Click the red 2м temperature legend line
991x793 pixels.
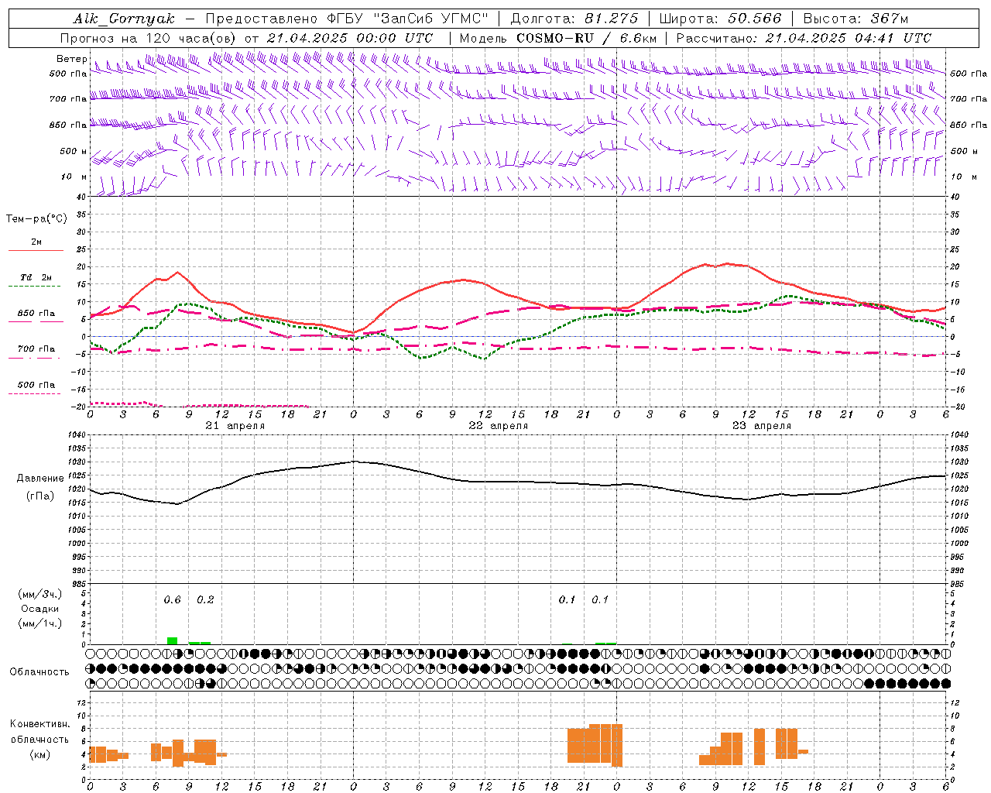(36, 250)
